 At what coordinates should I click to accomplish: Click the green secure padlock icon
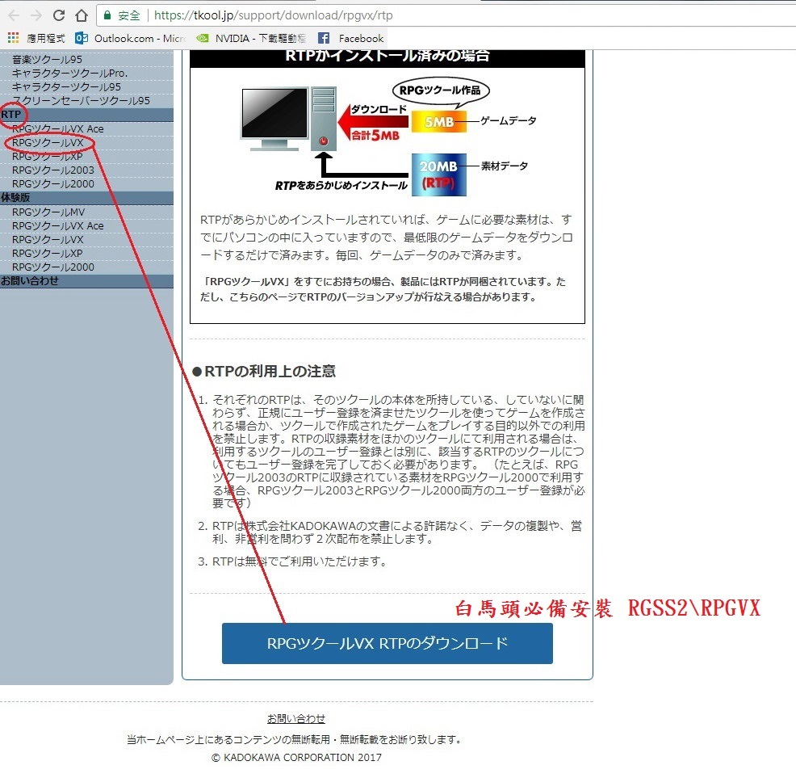(107, 15)
